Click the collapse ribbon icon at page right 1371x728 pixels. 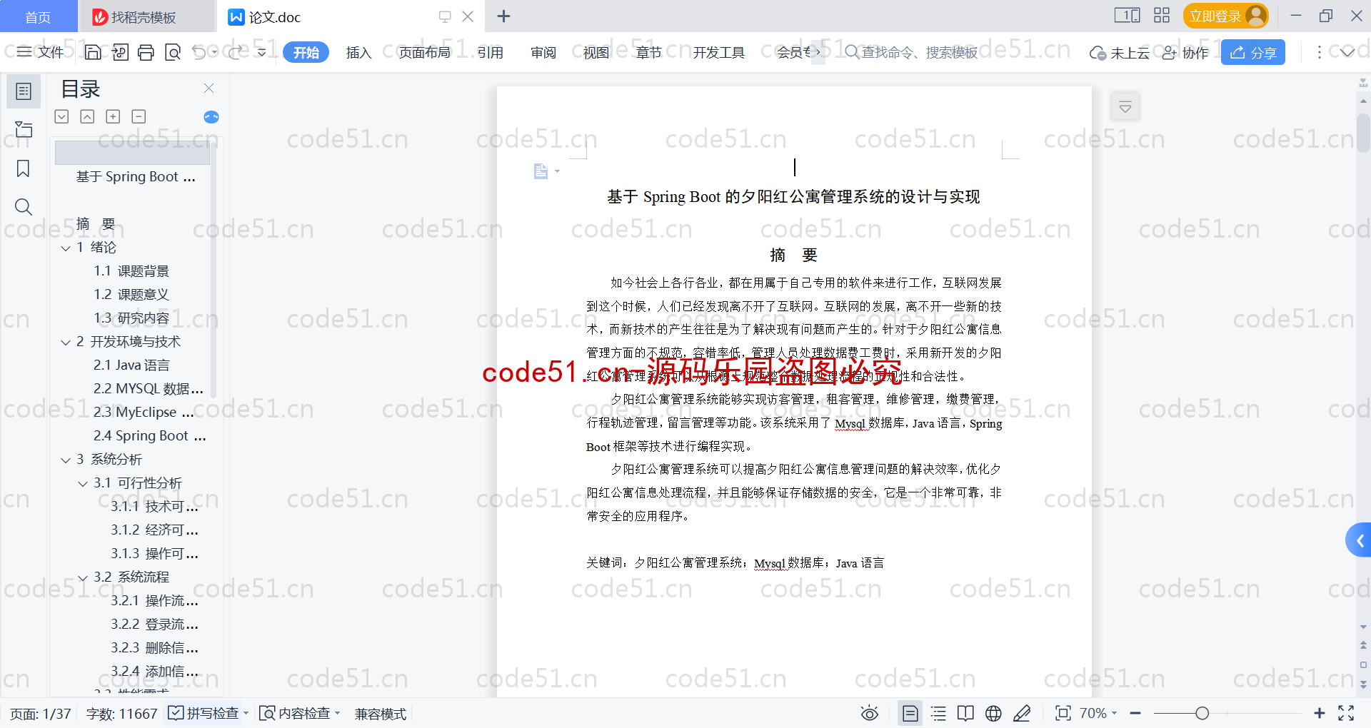(1125, 107)
